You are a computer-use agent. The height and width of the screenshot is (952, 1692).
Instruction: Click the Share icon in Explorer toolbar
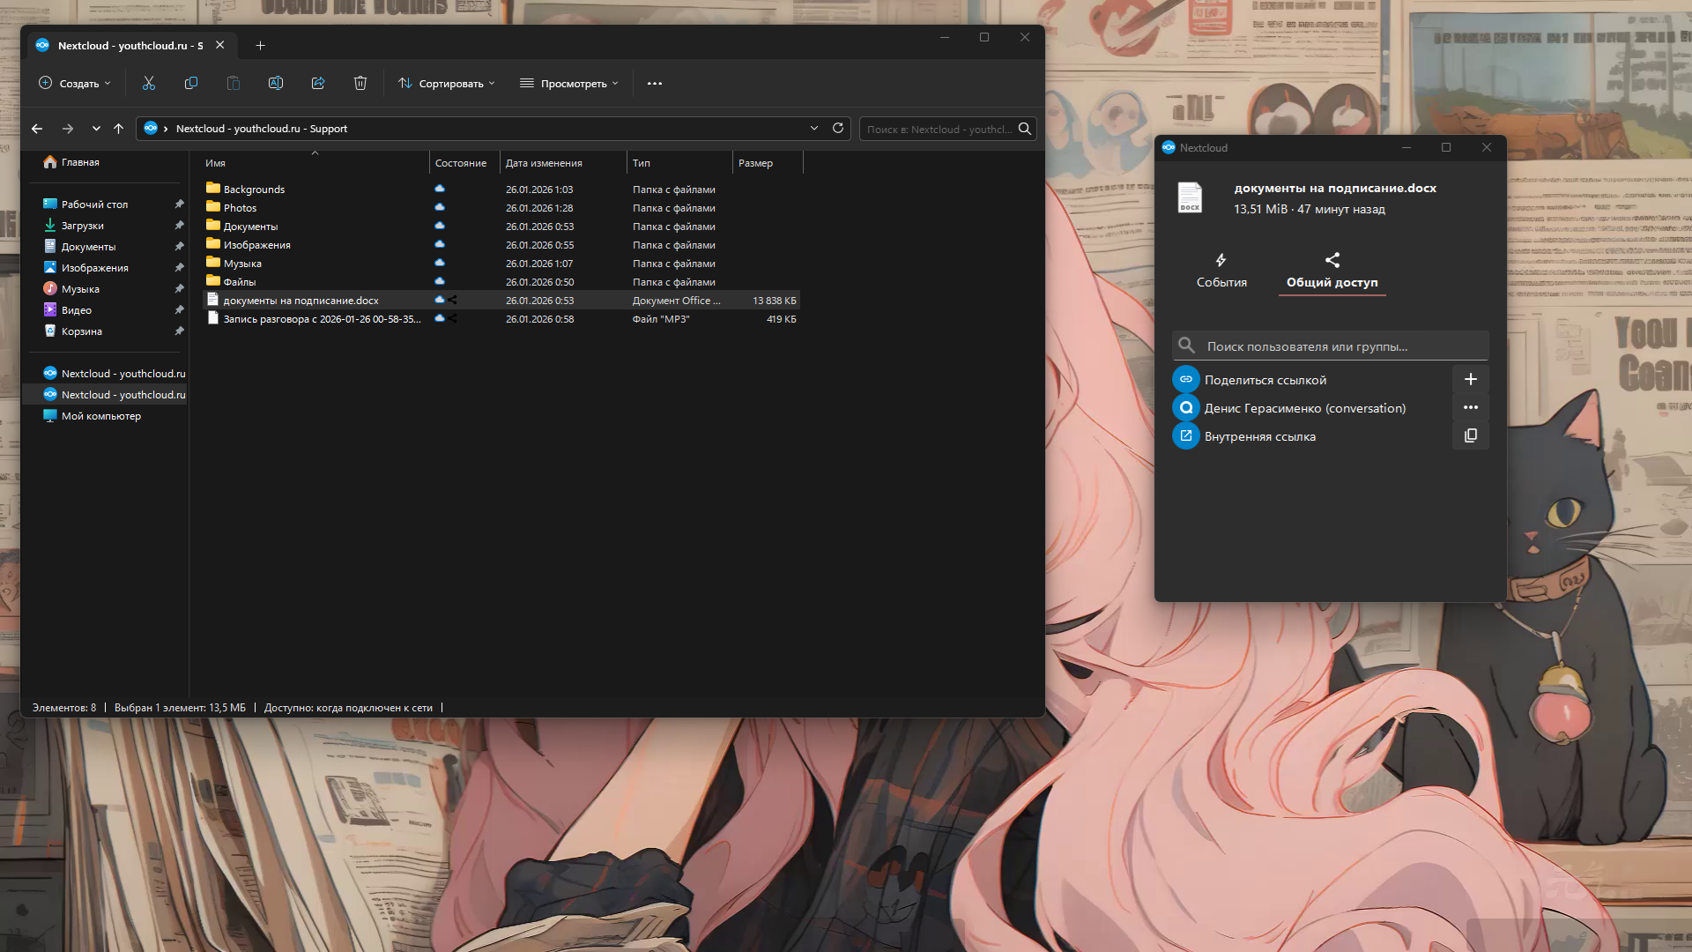pos(318,83)
